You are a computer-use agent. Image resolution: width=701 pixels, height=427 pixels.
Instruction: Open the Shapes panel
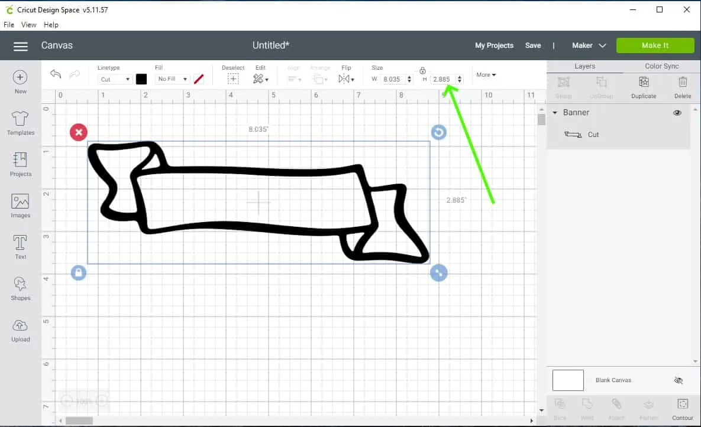point(20,288)
